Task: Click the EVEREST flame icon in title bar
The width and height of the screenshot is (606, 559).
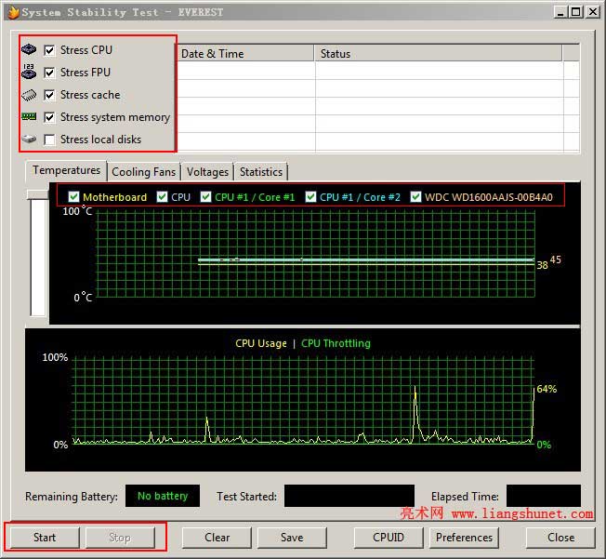Action: coord(14,12)
